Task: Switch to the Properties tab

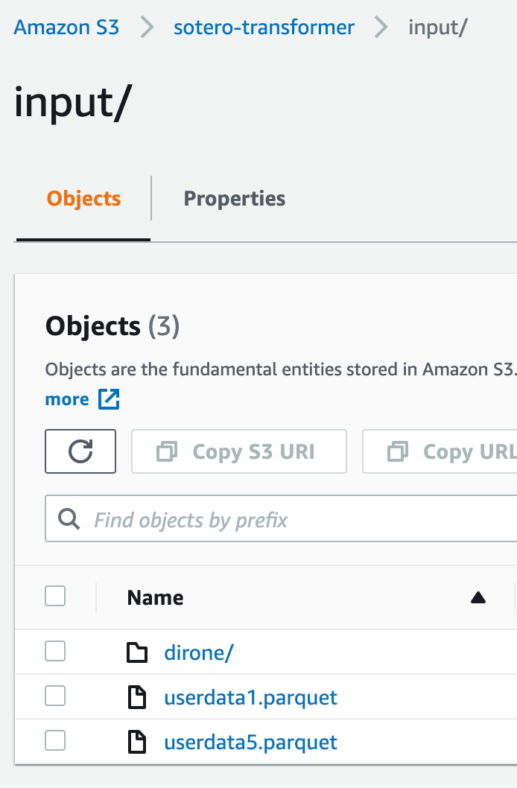Action: 234,199
